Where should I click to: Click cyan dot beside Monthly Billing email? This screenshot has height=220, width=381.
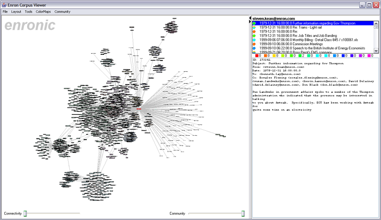coord(254,40)
